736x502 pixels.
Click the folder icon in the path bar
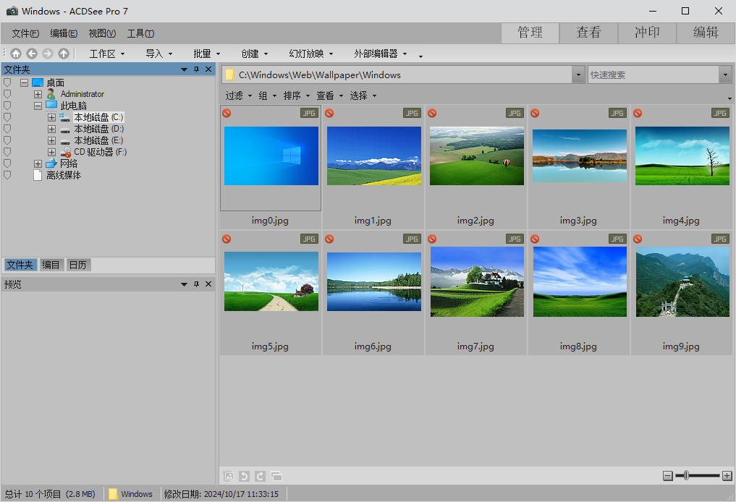click(229, 75)
